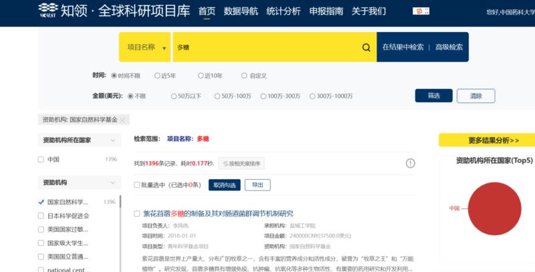Go to 首页 tab
The image size is (535, 272).
(x=207, y=11)
